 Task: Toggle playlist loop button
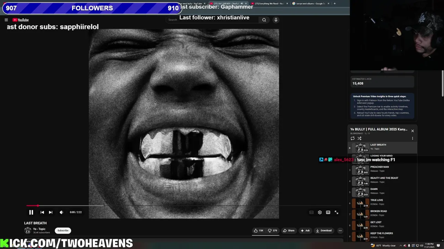click(x=352, y=138)
